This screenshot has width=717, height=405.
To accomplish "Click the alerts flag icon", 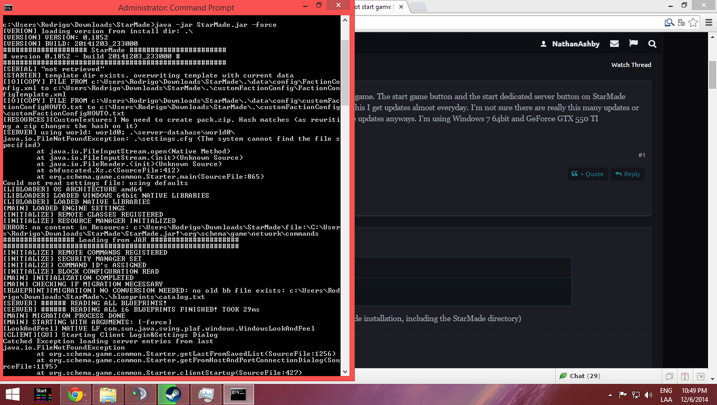I will point(633,44).
